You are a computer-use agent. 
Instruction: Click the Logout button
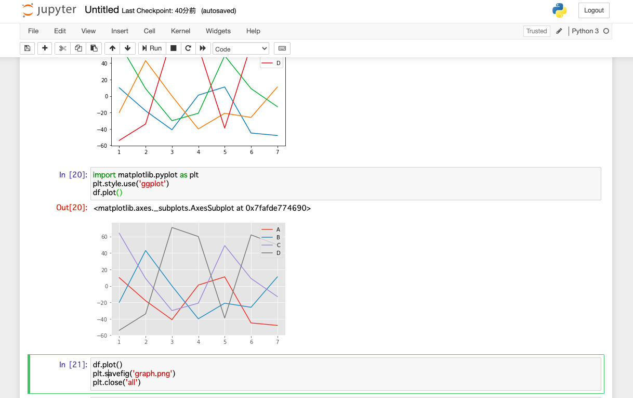click(x=594, y=10)
